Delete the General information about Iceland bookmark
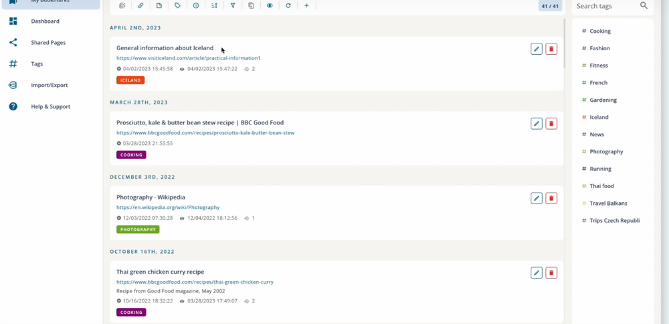Screen dimensions: 669x324 coord(551,49)
